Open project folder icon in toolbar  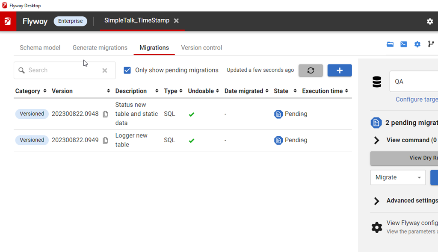(390, 44)
